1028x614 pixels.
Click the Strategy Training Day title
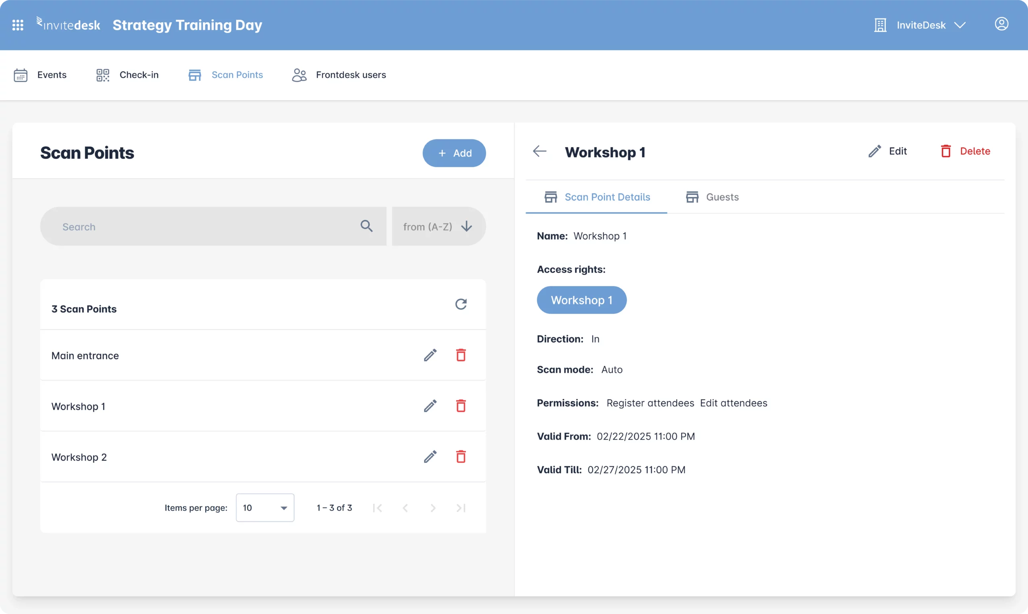pyautogui.click(x=187, y=25)
